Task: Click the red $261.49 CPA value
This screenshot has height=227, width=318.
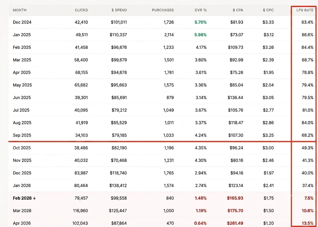Action: [x=235, y=224]
